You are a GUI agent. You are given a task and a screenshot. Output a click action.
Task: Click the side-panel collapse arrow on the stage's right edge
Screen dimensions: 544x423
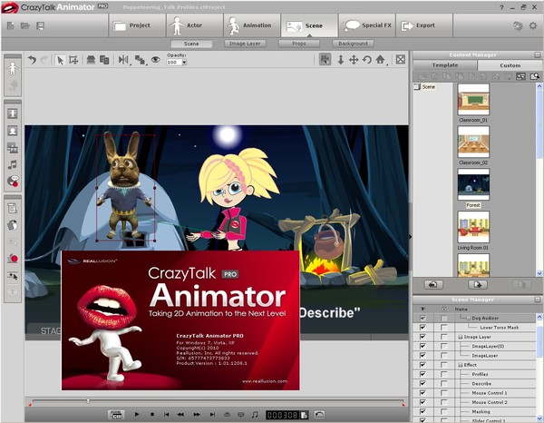pyautogui.click(x=411, y=237)
